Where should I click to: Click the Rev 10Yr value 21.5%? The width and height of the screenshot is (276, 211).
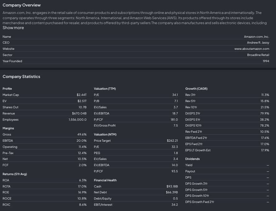(265, 107)
